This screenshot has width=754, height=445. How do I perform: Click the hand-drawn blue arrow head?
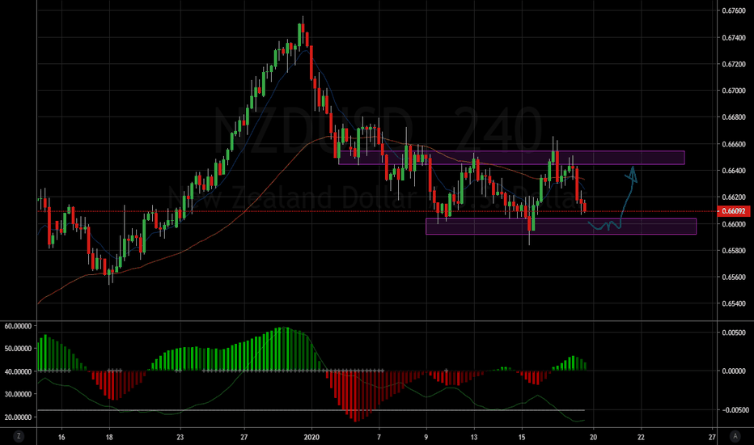point(633,172)
